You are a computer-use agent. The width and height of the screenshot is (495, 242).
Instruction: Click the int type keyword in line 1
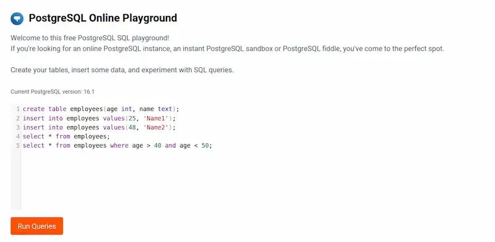[x=127, y=109]
